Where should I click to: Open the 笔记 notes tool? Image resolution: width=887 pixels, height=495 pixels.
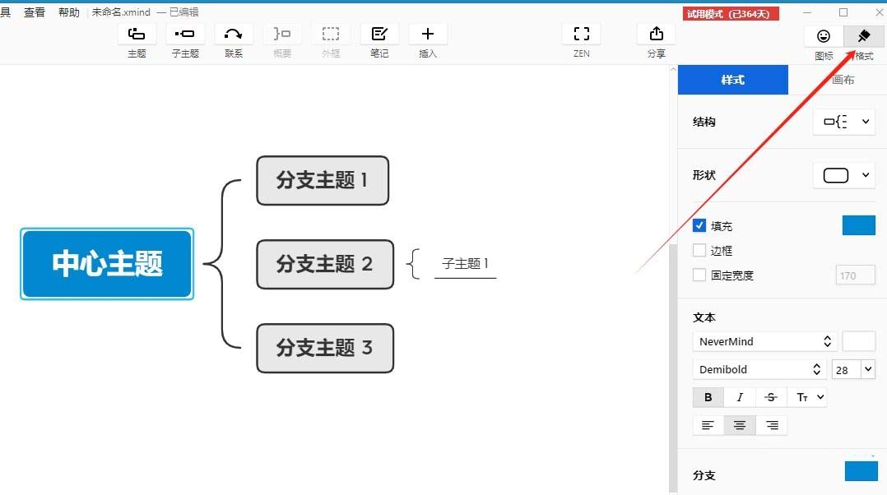[379, 35]
